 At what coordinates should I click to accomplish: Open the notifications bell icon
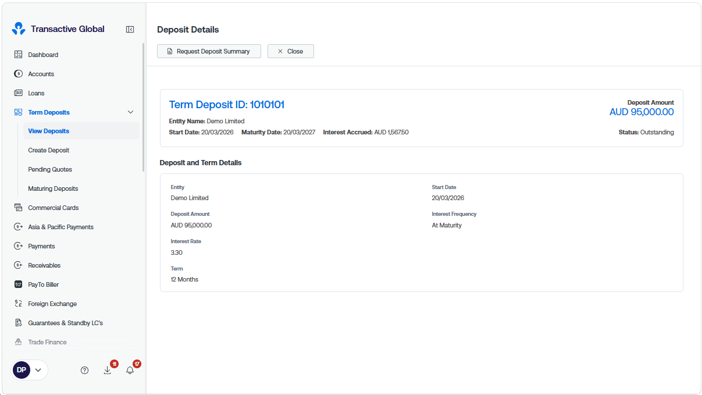[130, 370]
